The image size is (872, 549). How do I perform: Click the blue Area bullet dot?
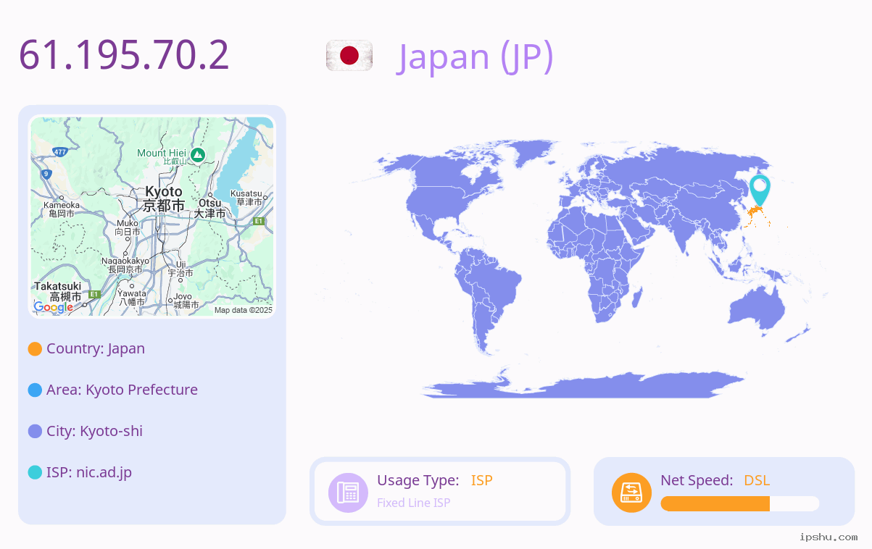coord(35,390)
